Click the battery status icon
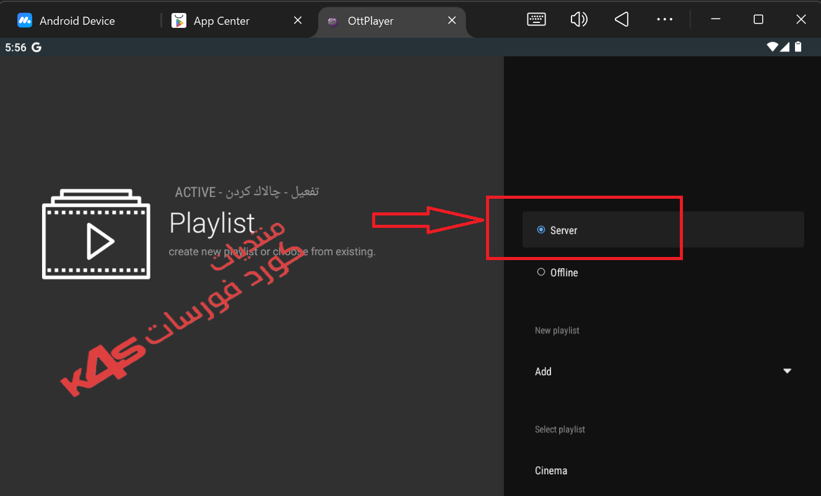The width and height of the screenshot is (821, 496). click(x=798, y=46)
